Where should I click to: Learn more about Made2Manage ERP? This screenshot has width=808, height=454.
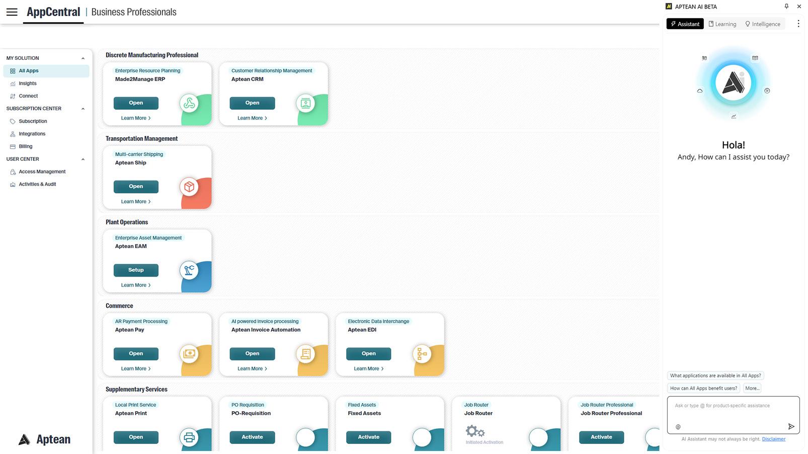click(136, 118)
